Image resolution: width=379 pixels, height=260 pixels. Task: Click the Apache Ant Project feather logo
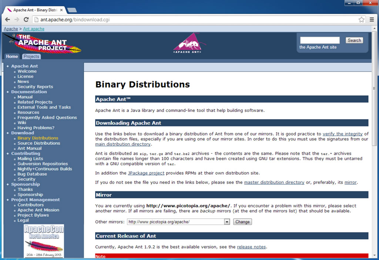point(43,43)
